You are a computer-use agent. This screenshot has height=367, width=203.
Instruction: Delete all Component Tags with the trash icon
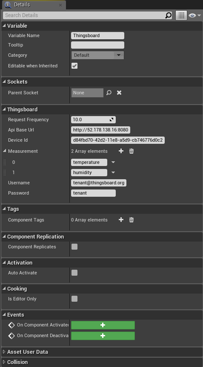[132, 219]
